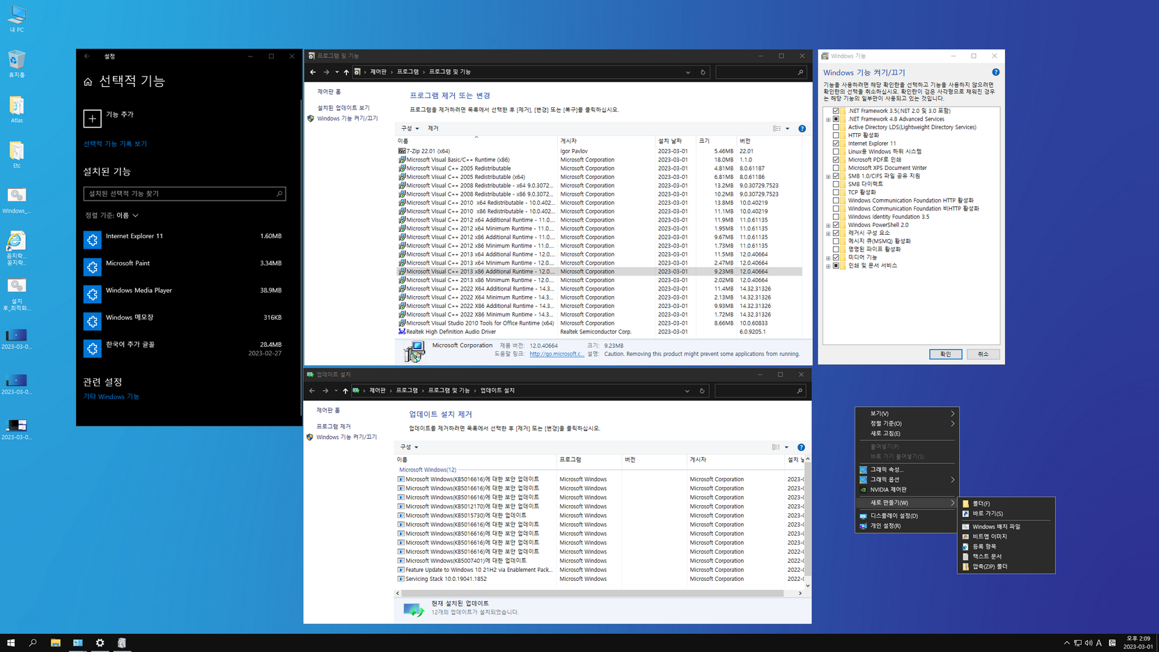
Task: Click 선택적 기능 기록 보기 link
Action: pyautogui.click(x=115, y=144)
